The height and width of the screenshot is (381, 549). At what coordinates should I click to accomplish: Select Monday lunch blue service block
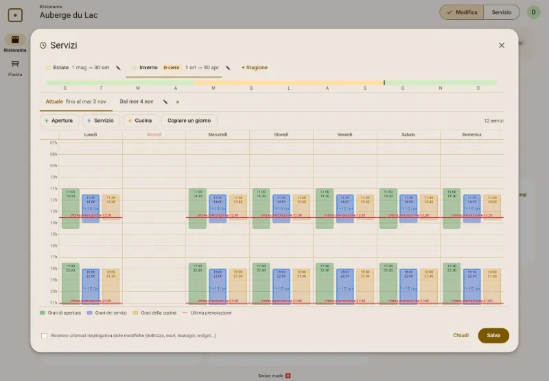point(91,209)
